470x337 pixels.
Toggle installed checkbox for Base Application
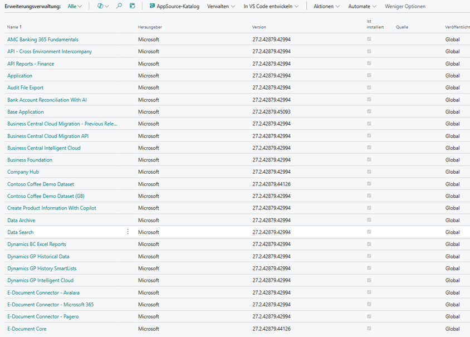point(369,111)
